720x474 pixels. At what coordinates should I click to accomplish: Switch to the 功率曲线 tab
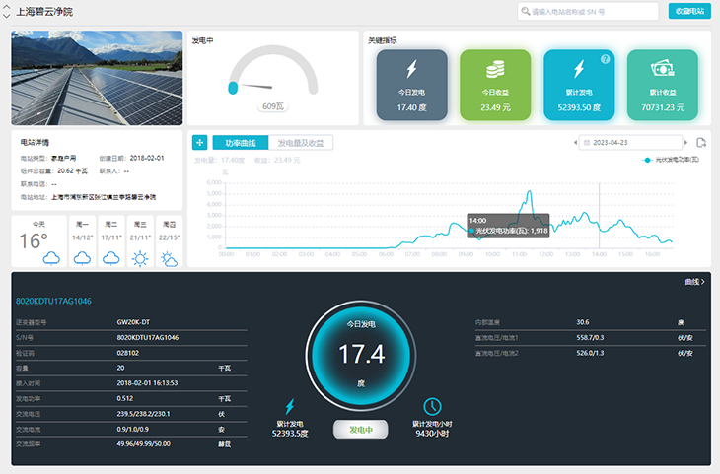coord(240,143)
